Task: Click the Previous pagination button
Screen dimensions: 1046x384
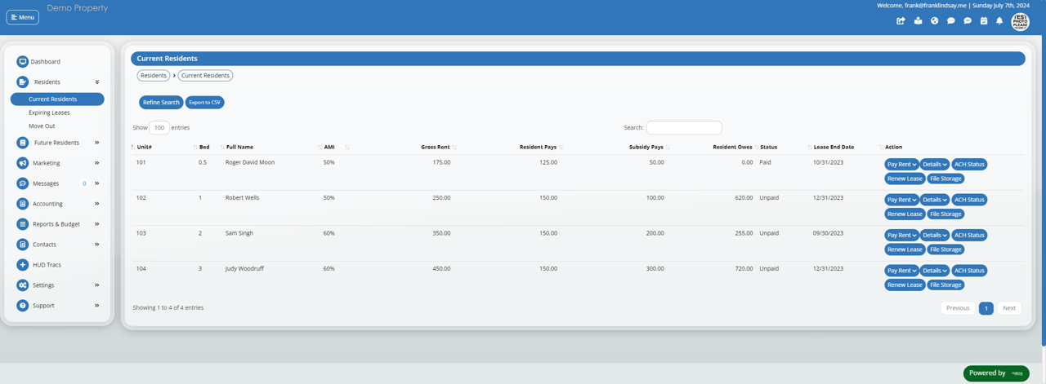Action: click(958, 308)
